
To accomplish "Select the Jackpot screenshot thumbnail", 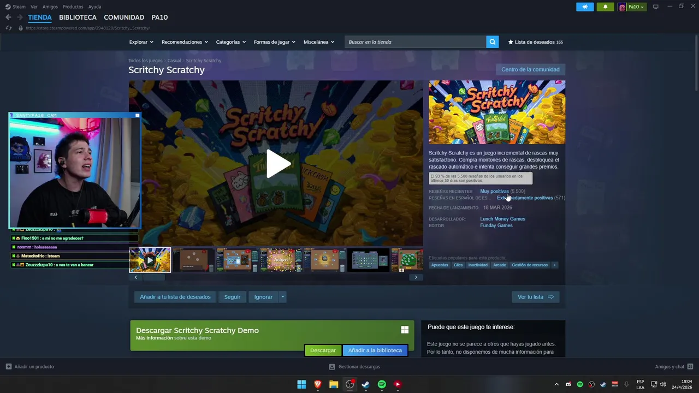I will click(x=281, y=260).
